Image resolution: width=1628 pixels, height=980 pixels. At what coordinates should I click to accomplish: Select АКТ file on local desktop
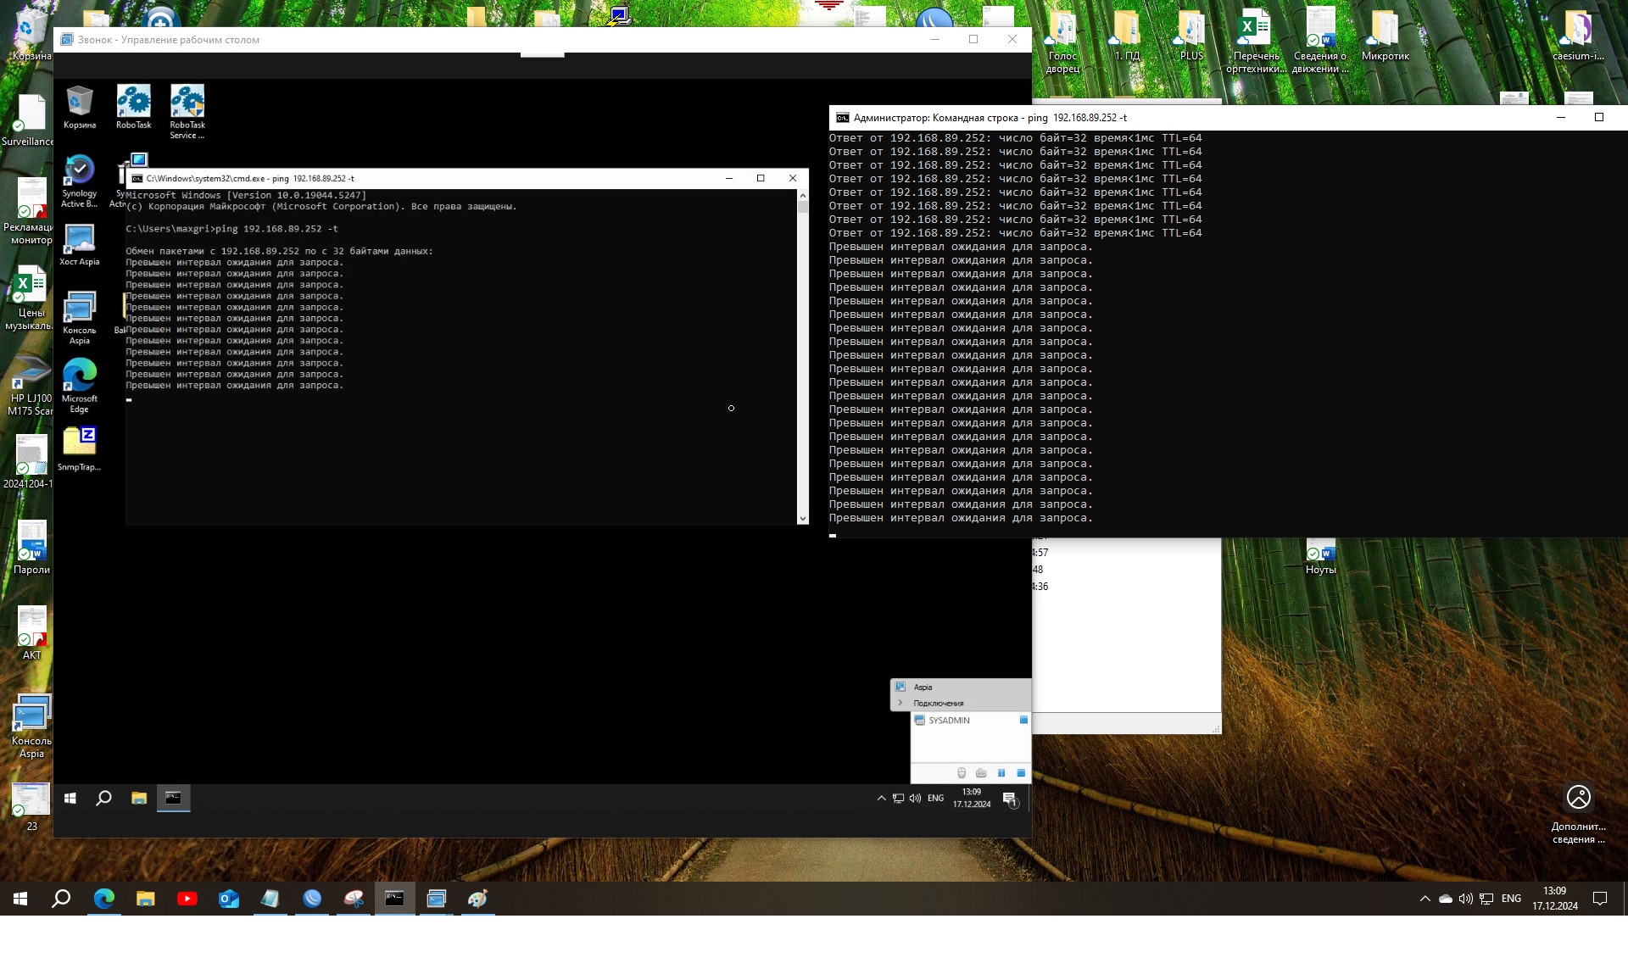pos(32,632)
